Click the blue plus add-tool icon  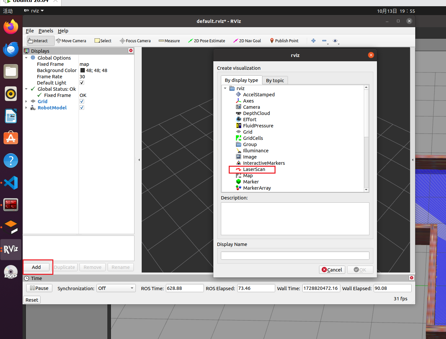tap(313, 41)
